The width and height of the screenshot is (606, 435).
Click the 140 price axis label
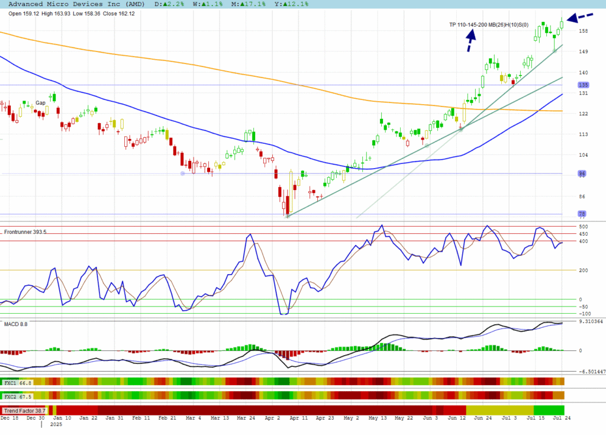(x=583, y=72)
